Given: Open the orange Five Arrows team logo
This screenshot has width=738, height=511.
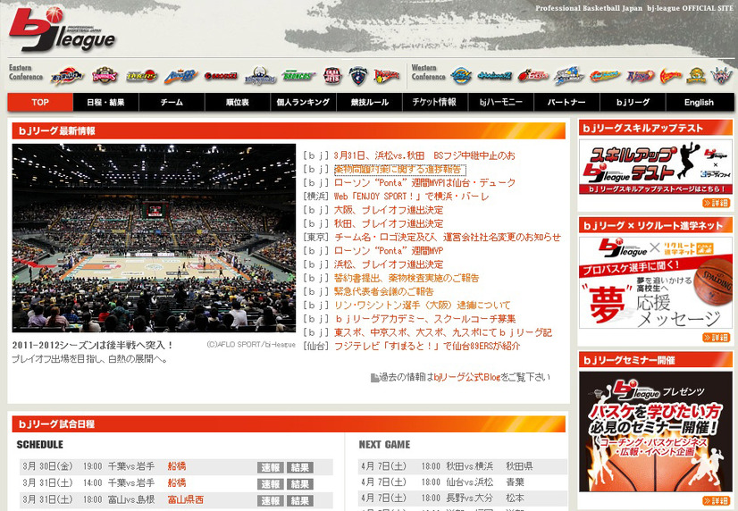Looking at the screenshot, I should point(605,76).
